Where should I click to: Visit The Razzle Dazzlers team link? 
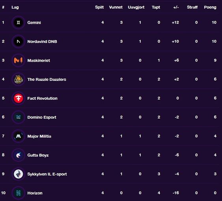tap(47, 79)
